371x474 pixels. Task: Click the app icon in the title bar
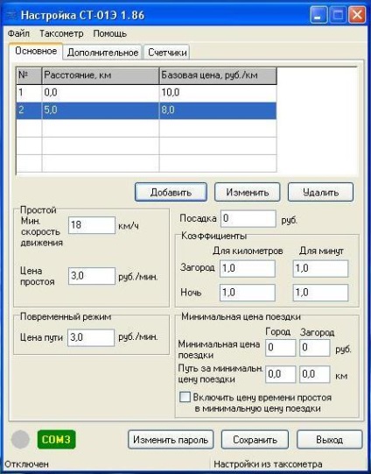tap(10, 15)
